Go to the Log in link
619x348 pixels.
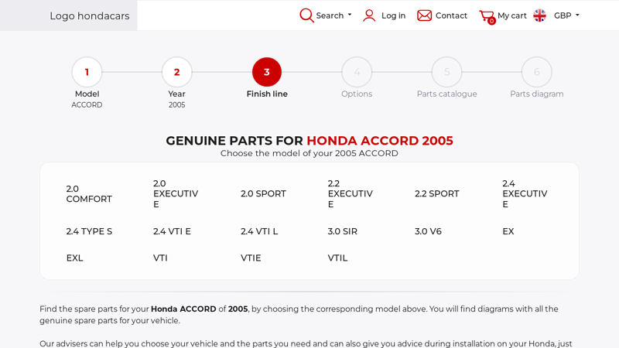tap(393, 15)
